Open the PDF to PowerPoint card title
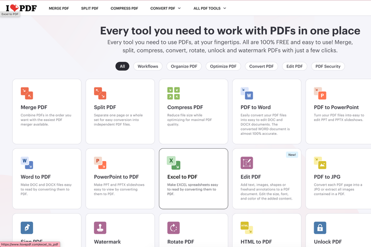This screenshot has height=247, width=371. coord(336,107)
